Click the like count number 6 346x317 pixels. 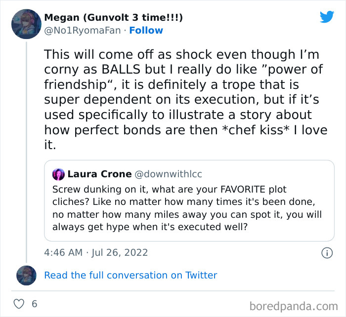[x=35, y=304]
